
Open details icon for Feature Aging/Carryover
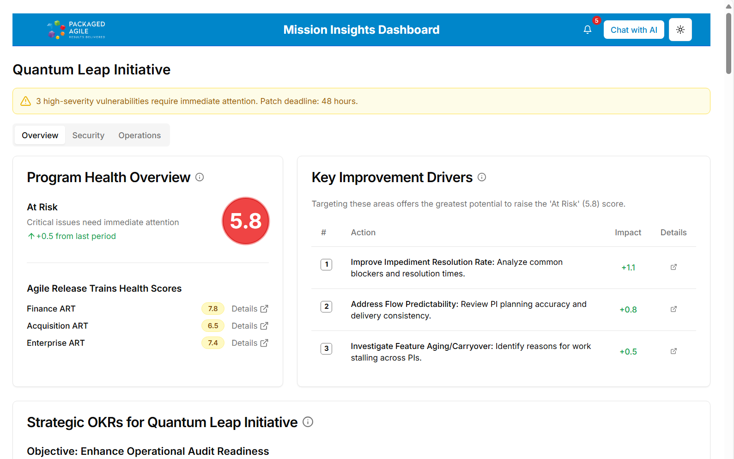pyautogui.click(x=673, y=351)
